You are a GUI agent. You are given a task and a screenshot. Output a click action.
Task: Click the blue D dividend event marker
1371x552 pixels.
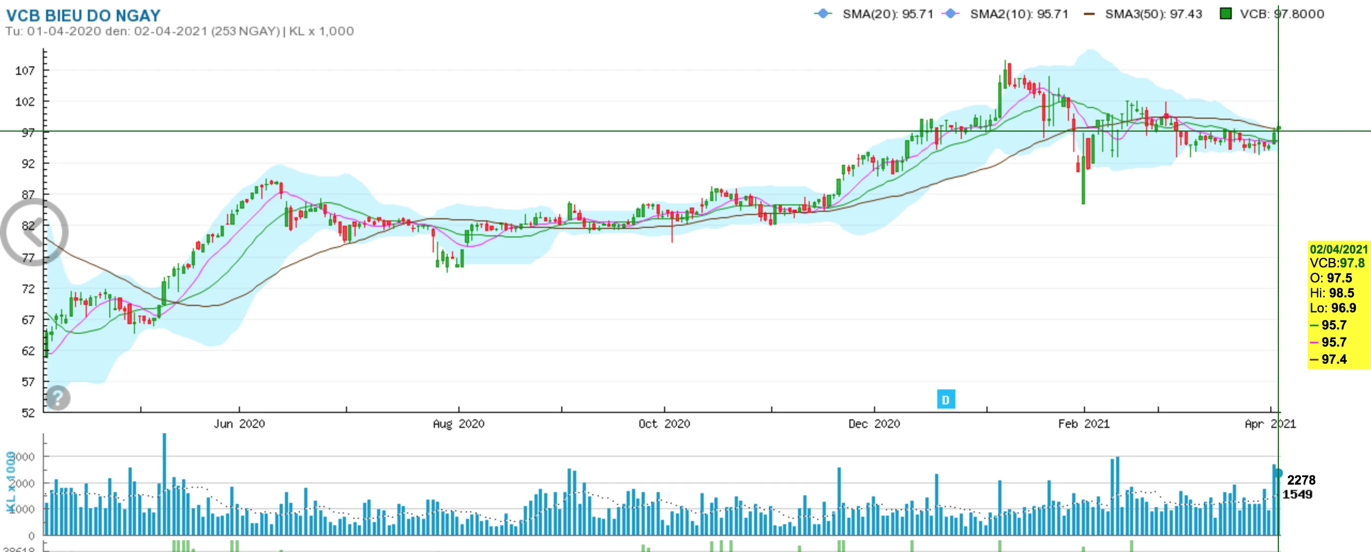click(x=946, y=400)
